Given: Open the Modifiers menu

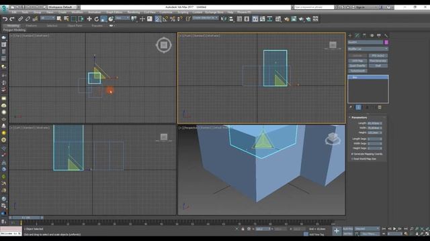Looking at the screenshot, I should pos(77,12).
